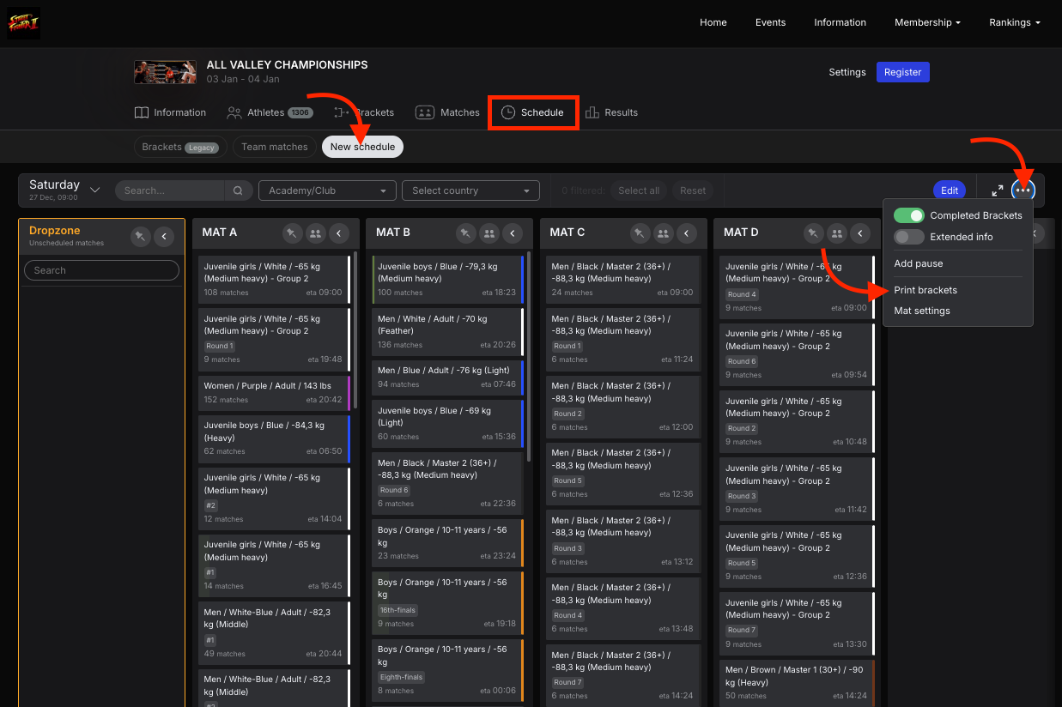Go to the Home page
1062x707 pixels.
pos(713,22)
